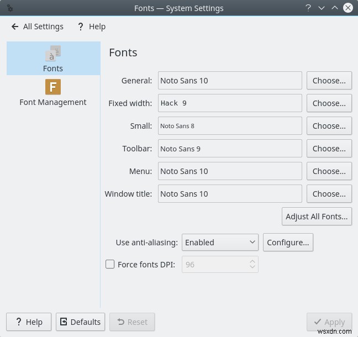Configure anti-aliasing settings

click(288, 242)
